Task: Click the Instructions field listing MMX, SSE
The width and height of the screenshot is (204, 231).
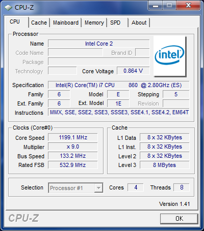Action: [118, 113]
